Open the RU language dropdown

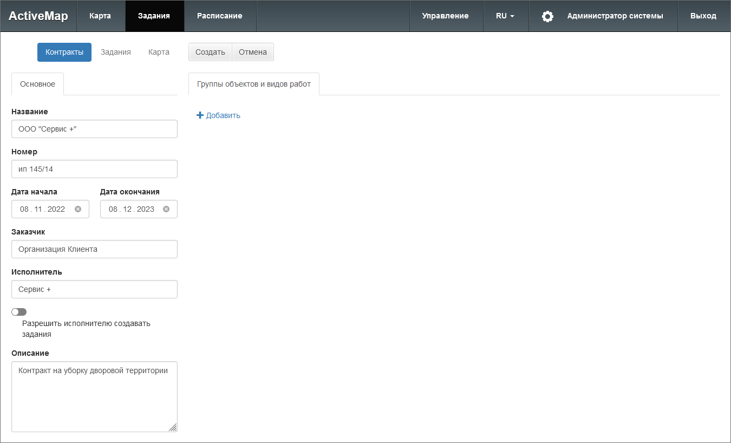[x=505, y=16]
